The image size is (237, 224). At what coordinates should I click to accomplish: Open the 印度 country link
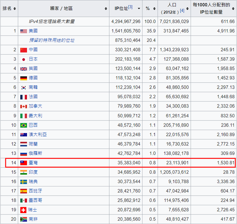click(33, 172)
